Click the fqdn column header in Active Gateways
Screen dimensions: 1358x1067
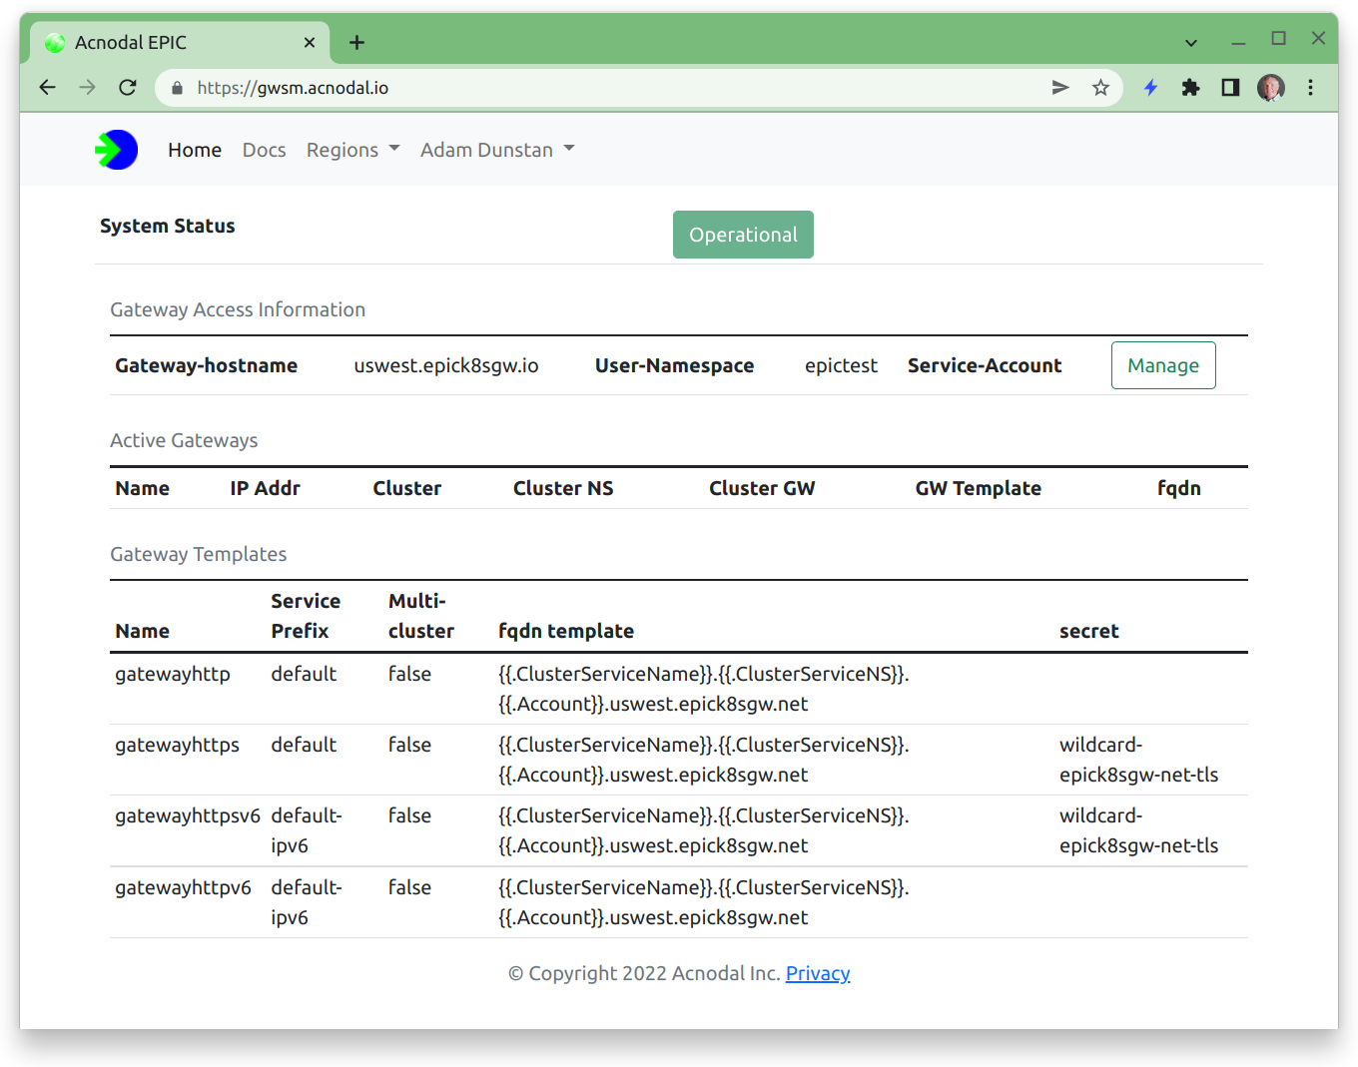[x=1179, y=488]
